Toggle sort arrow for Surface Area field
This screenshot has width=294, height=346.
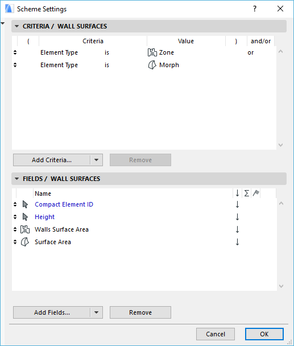(x=237, y=242)
